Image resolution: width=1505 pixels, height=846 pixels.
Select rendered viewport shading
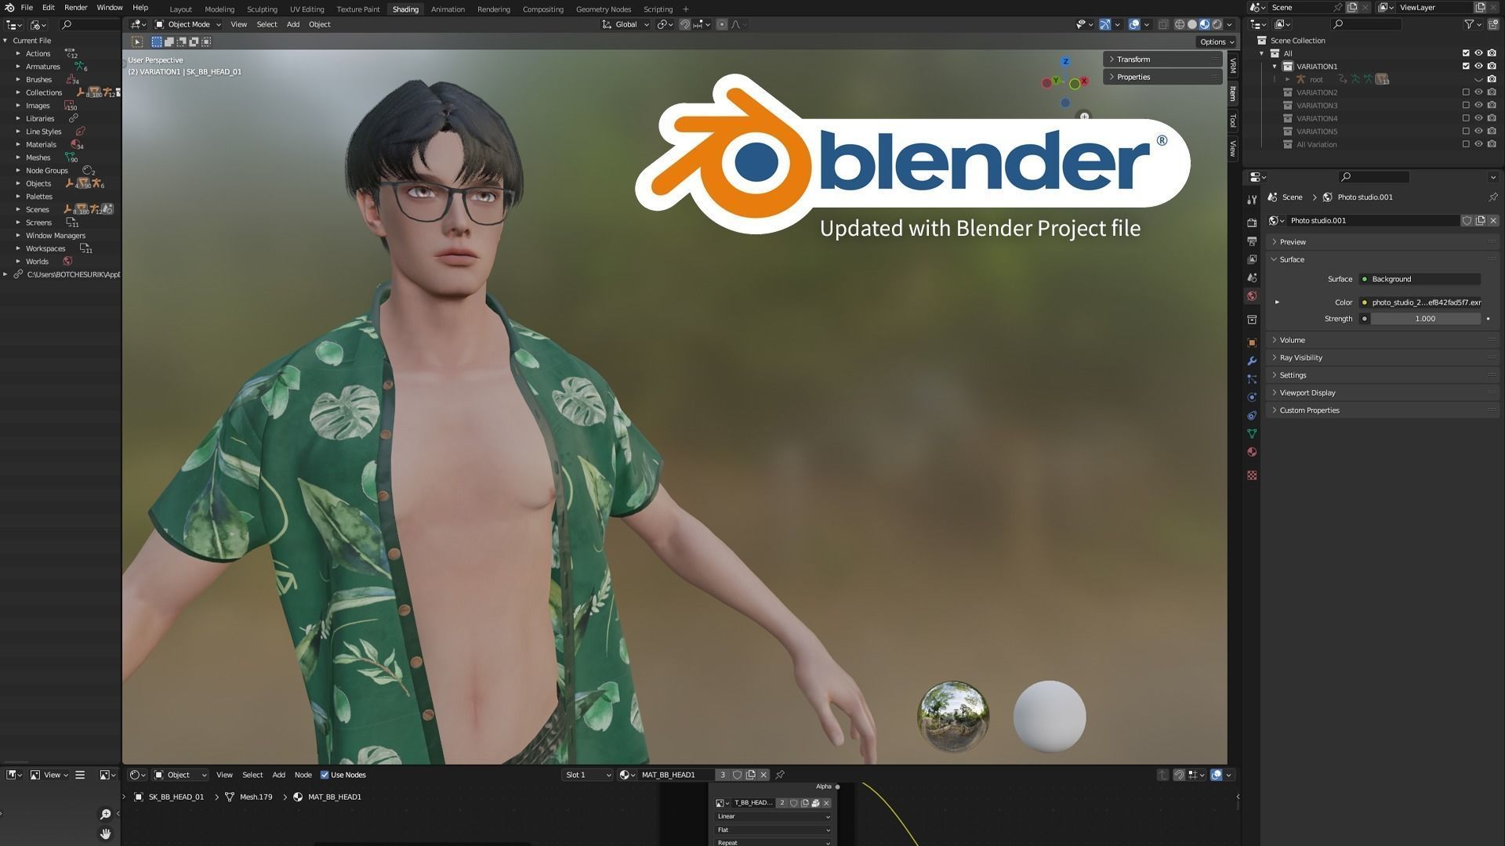[x=1217, y=24]
